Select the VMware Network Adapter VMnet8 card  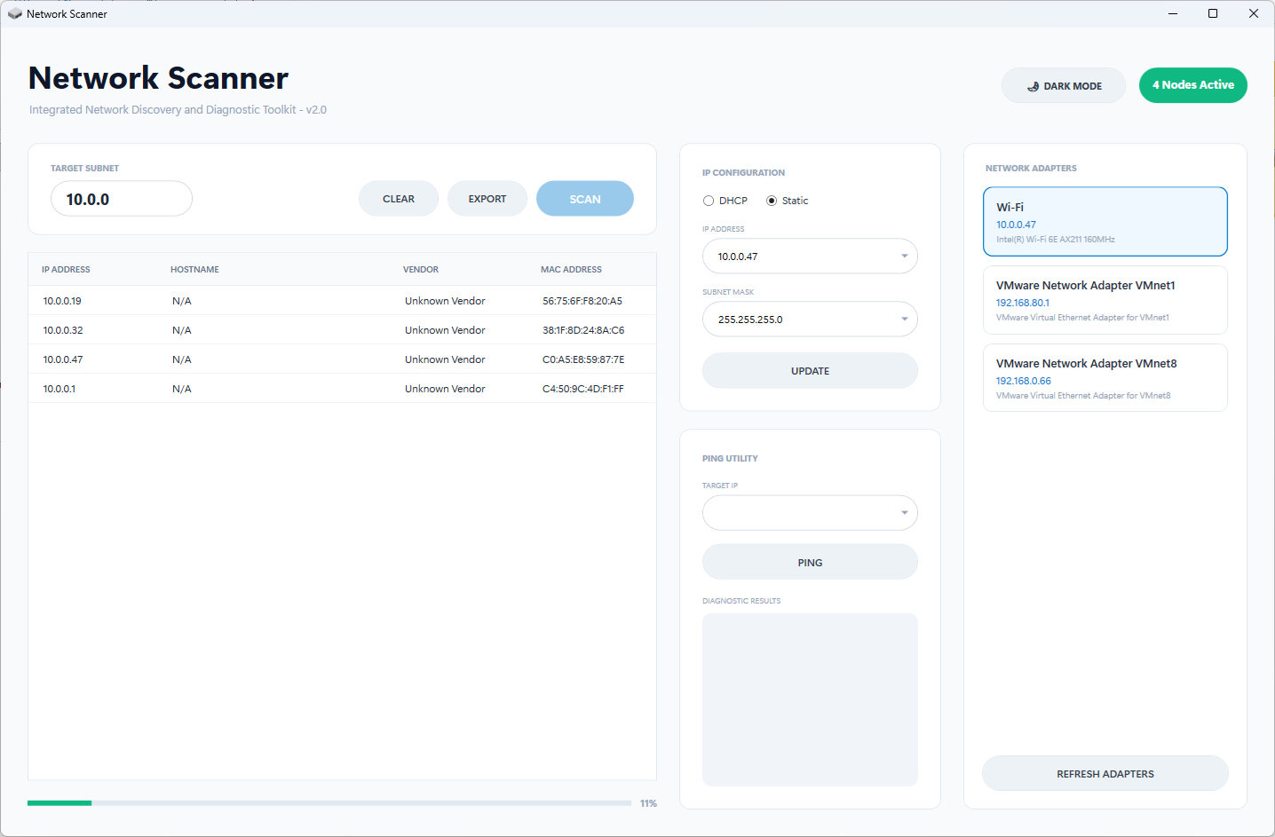pos(1105,378)
